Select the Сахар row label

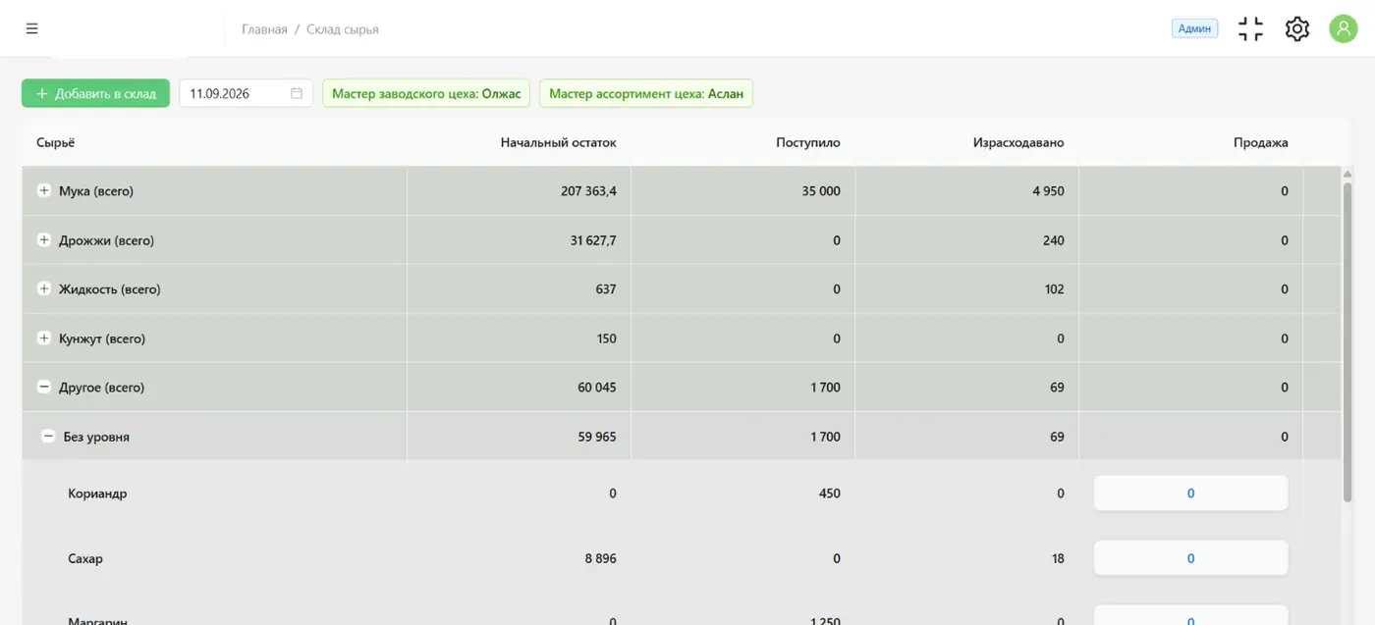pos(85,558)
